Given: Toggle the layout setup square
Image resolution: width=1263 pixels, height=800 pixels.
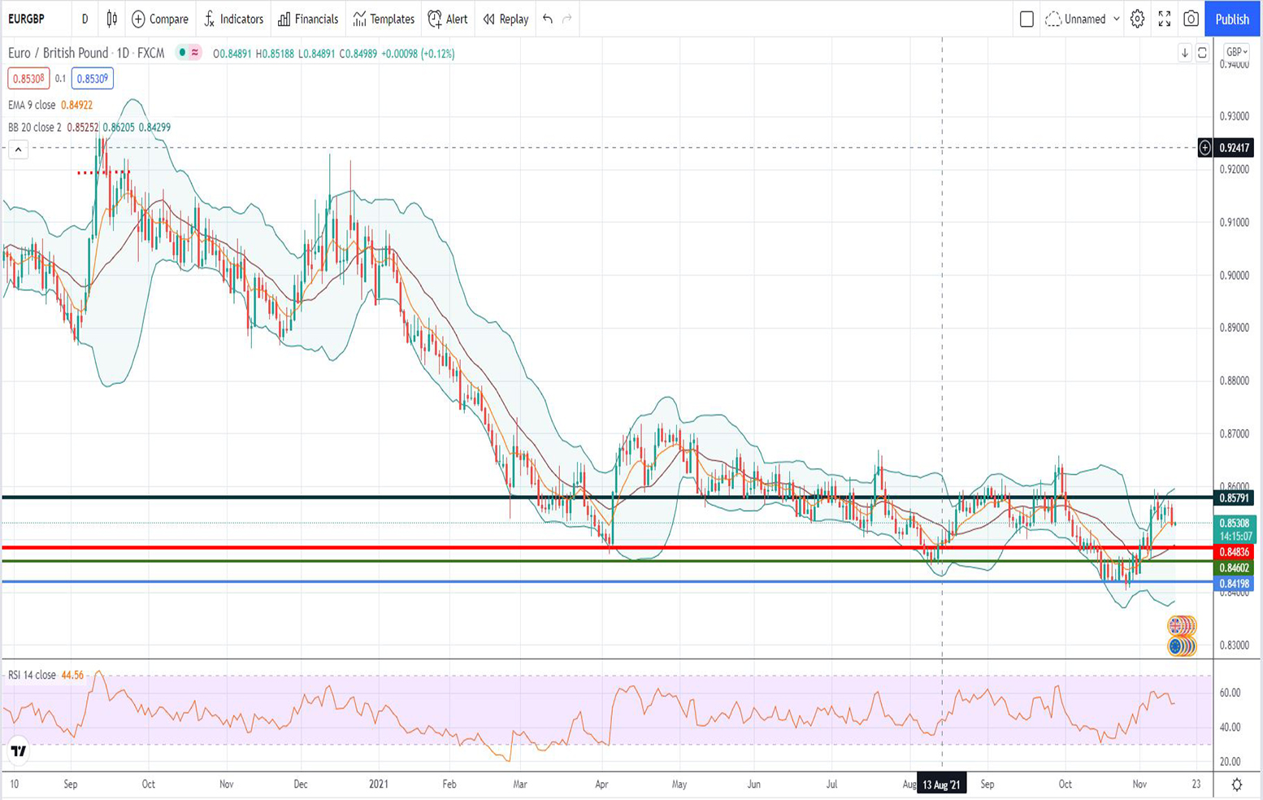Looking at the screenshot, I should tap(1026, 19).
